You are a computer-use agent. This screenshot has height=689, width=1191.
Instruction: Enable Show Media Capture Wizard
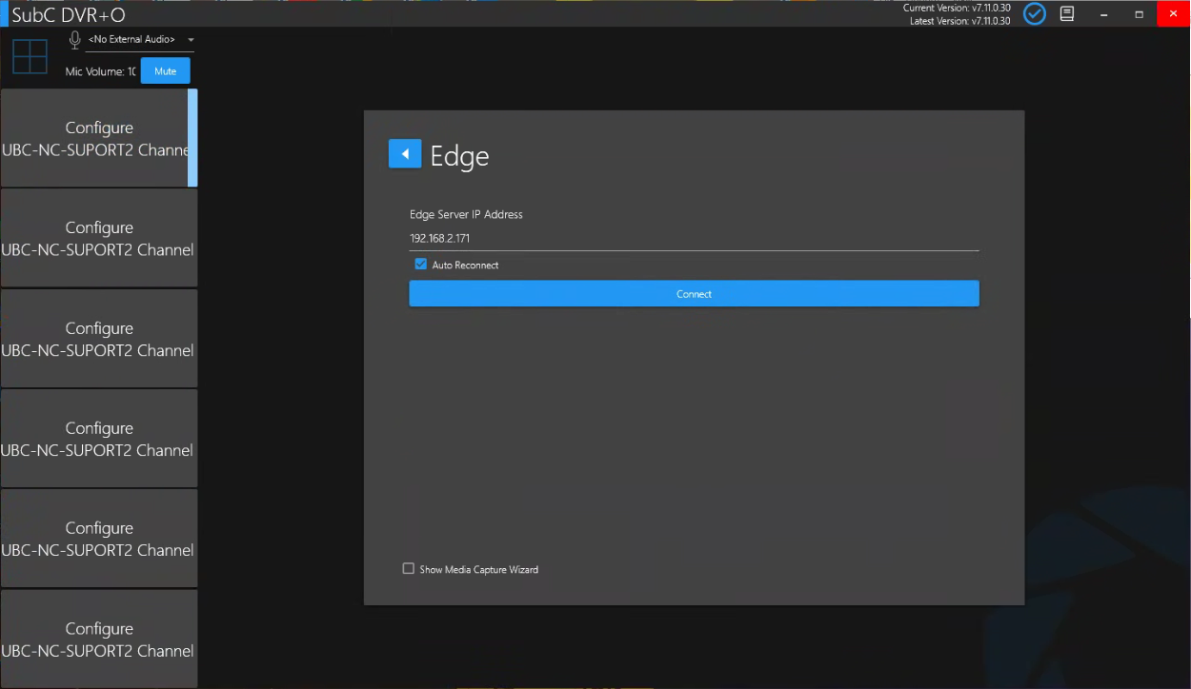coord(409,569)
